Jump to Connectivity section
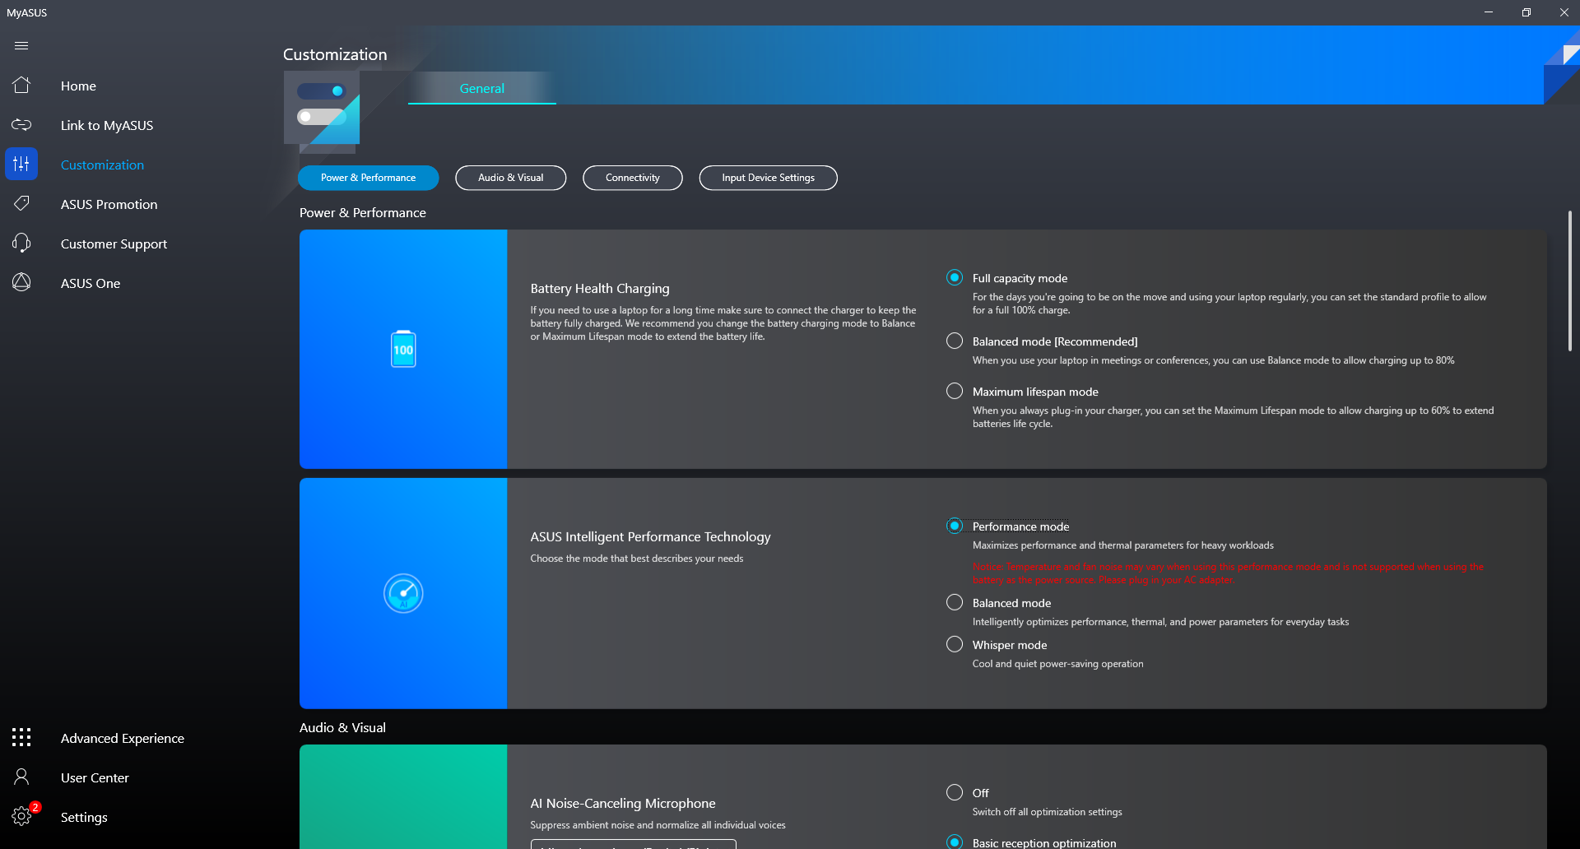 pyautogui.click(x=633, y=178)
